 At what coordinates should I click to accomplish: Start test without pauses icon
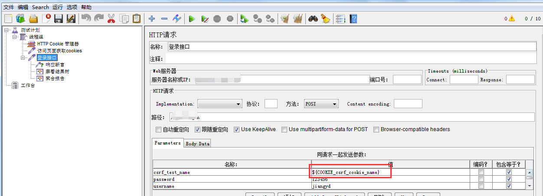click(205, 19)
